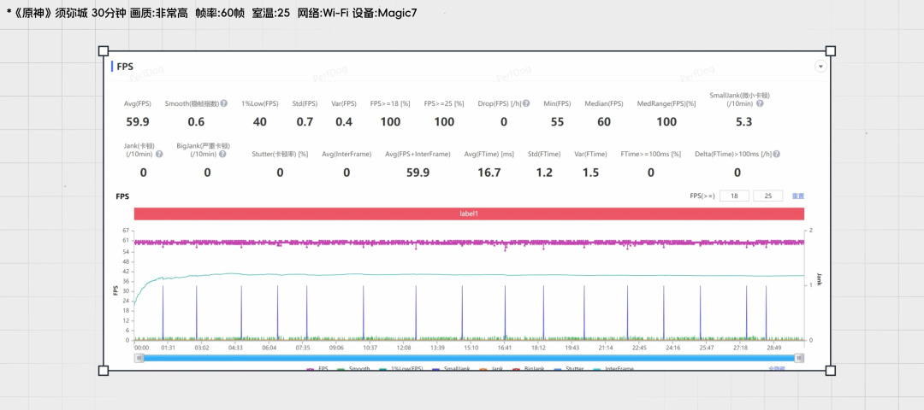
Task: Click the bottom-right selection handle of the image
Action: [x=830, y=371]
